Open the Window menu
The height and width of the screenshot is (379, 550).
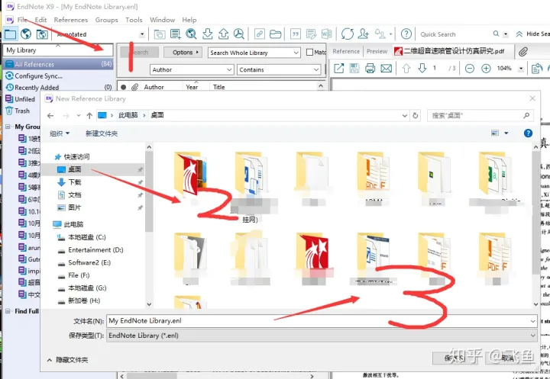[x=163, y=20]
